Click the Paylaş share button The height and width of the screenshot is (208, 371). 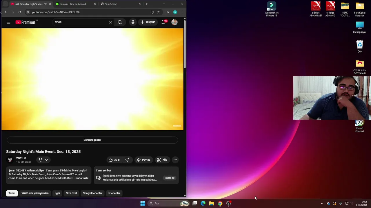(x=143, y=160)
